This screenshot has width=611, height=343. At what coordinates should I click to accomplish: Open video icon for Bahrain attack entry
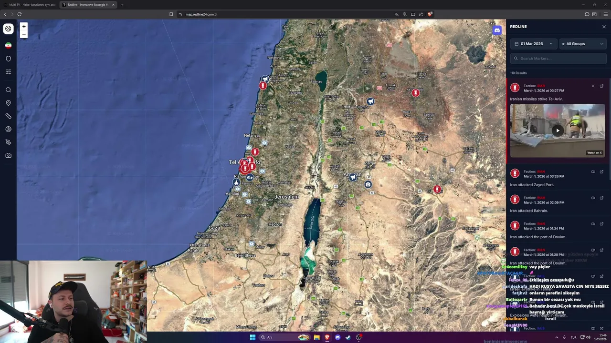pyautogui.click(x=593, y=198)
